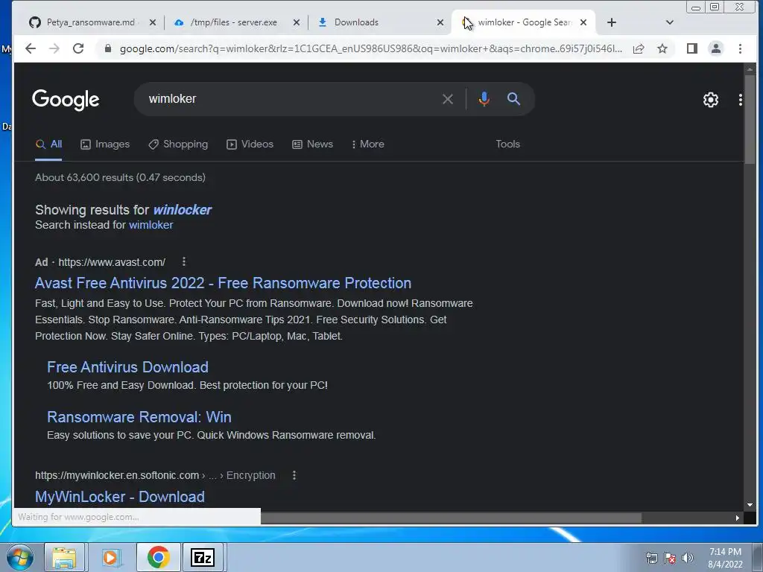Click the vertical scrollbar down arrow

click(x=750, y=505)
